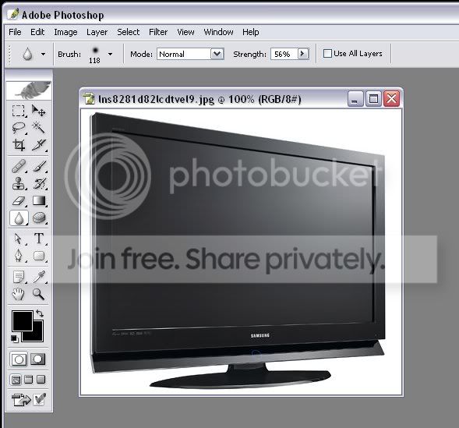Select the Eyedropper tool
The height and width of the screenshot is (428, 459).
click(x=39, y=277)
